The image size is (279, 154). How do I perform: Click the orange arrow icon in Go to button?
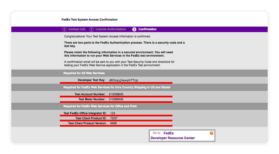click(211, 133)
